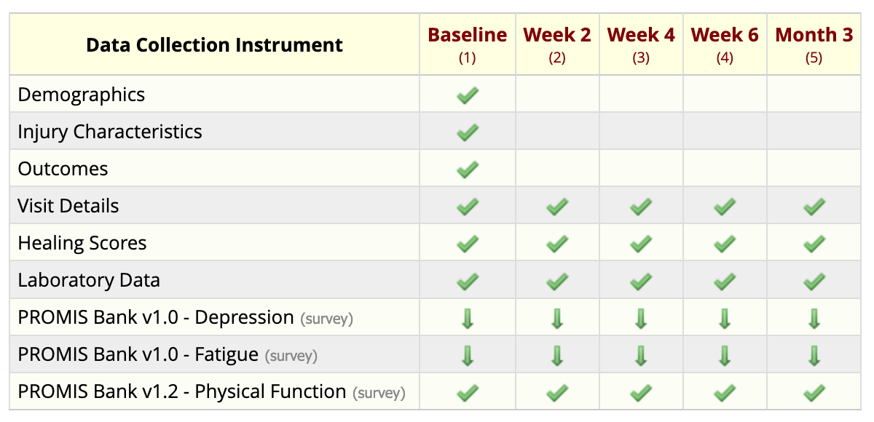Select Visit Details checkmark for Month 3

click(814, 206)
